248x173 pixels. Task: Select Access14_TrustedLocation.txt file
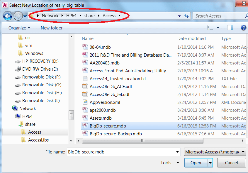(118, 79)
